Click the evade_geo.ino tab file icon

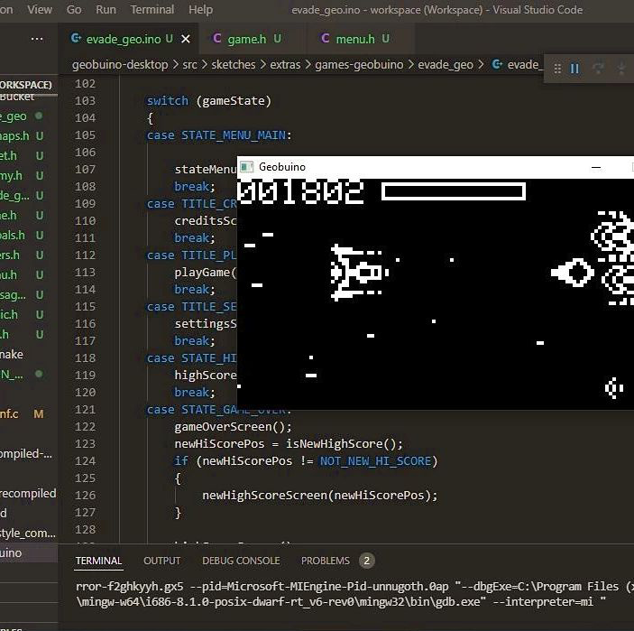[76, 38]
